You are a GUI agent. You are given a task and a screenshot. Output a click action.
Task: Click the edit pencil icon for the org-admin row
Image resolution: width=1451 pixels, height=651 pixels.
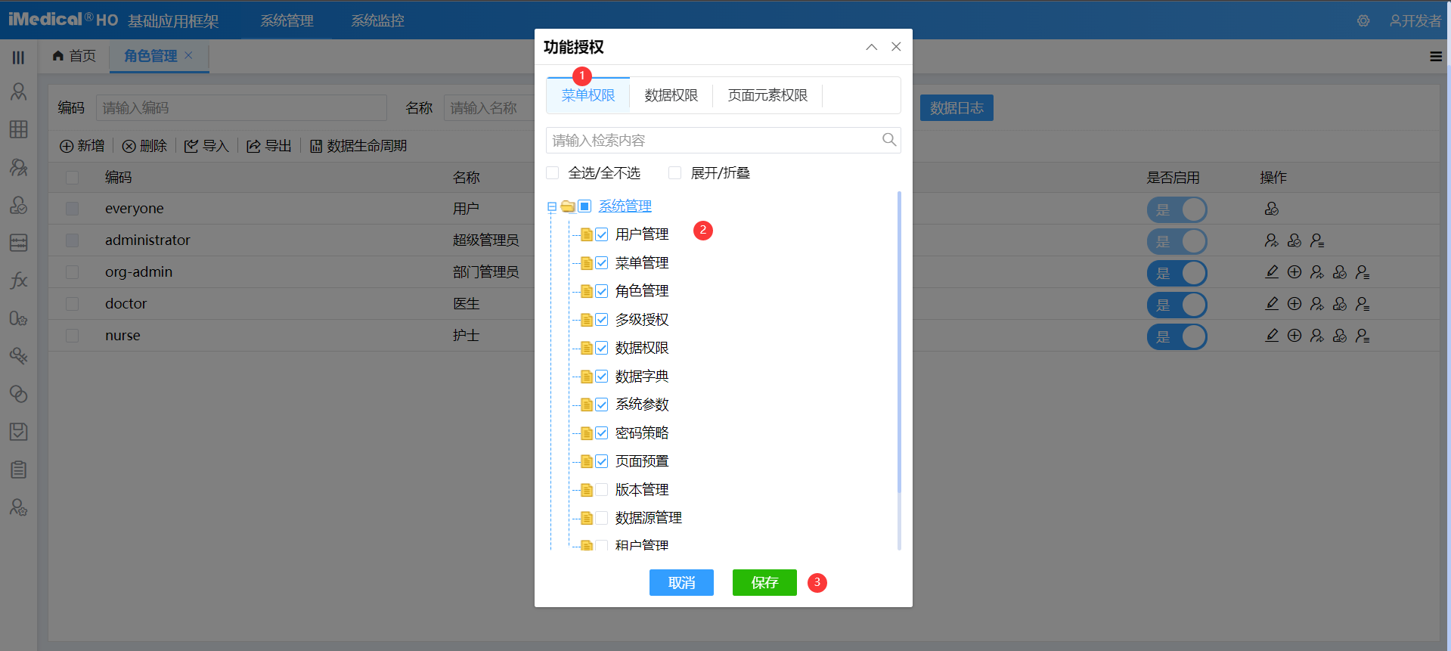pos(1272,272)
